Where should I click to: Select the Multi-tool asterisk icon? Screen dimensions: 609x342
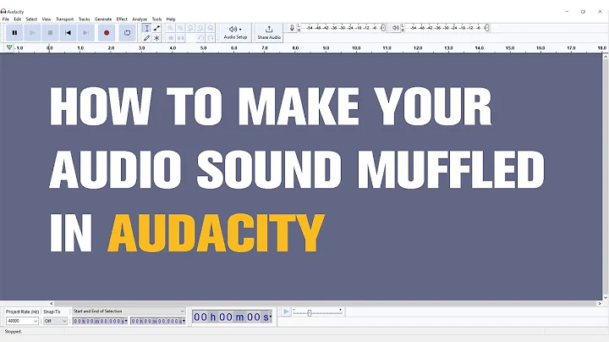click(156, 38)
